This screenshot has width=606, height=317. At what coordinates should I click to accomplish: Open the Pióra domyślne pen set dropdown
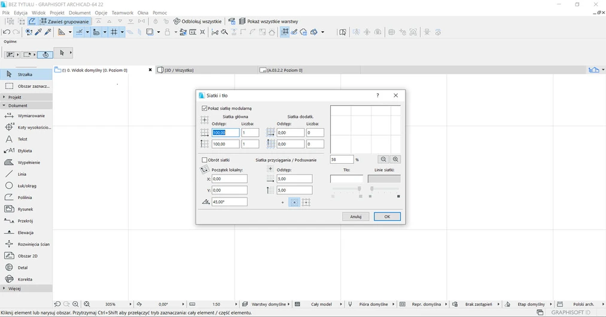[373, 304]
